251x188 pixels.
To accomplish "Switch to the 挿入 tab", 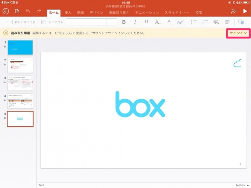I will (x=68, y=13).
